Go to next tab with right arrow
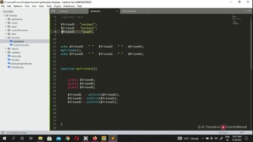 tap(55, 11)
